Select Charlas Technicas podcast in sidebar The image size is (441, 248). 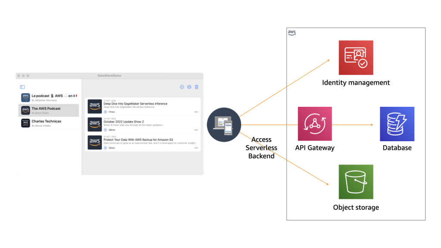(49, 123)
